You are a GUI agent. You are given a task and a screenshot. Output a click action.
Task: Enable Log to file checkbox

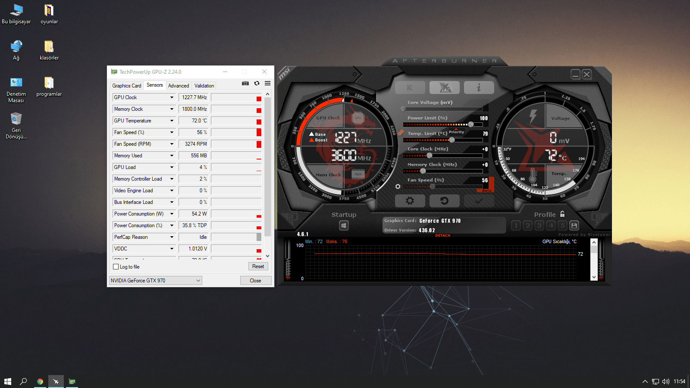[x=116, y=267]
